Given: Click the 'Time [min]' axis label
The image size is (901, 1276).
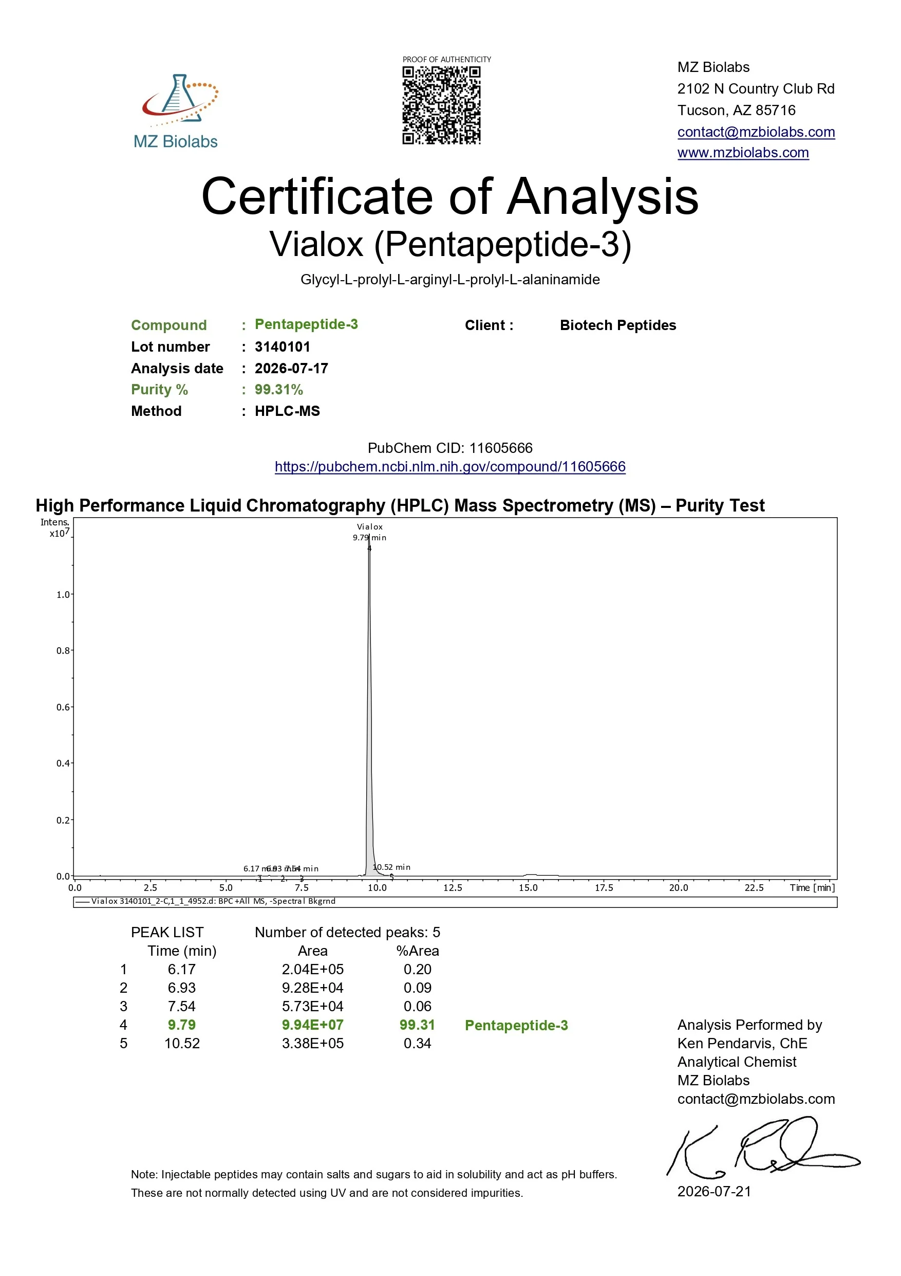Looking at the screenshot, I should click(x=812, y=887).
